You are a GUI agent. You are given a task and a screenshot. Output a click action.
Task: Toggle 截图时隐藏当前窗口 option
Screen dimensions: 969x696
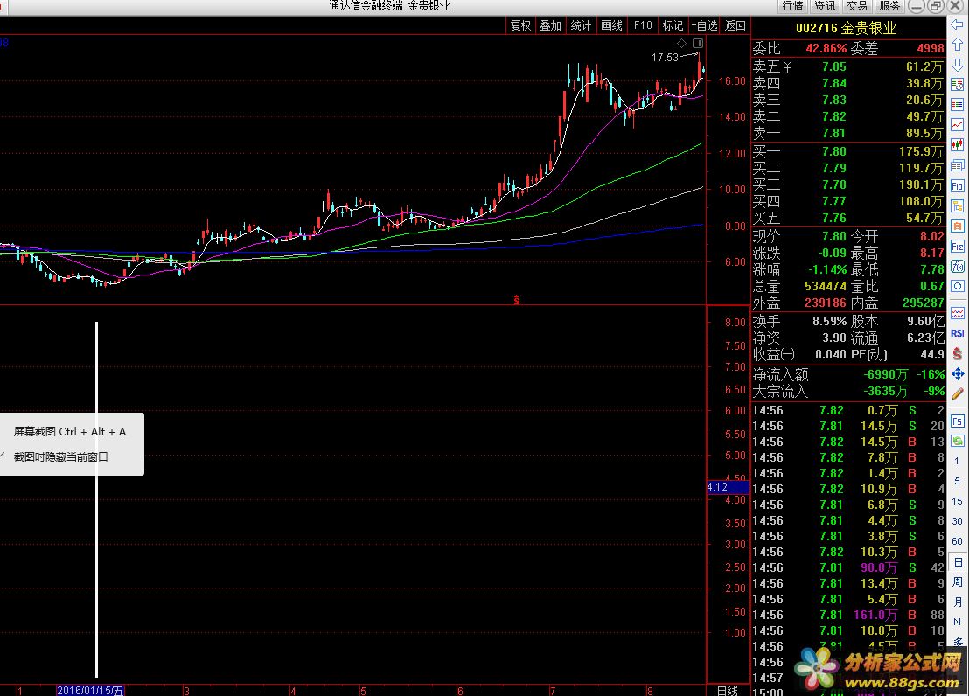coord(60,456)
